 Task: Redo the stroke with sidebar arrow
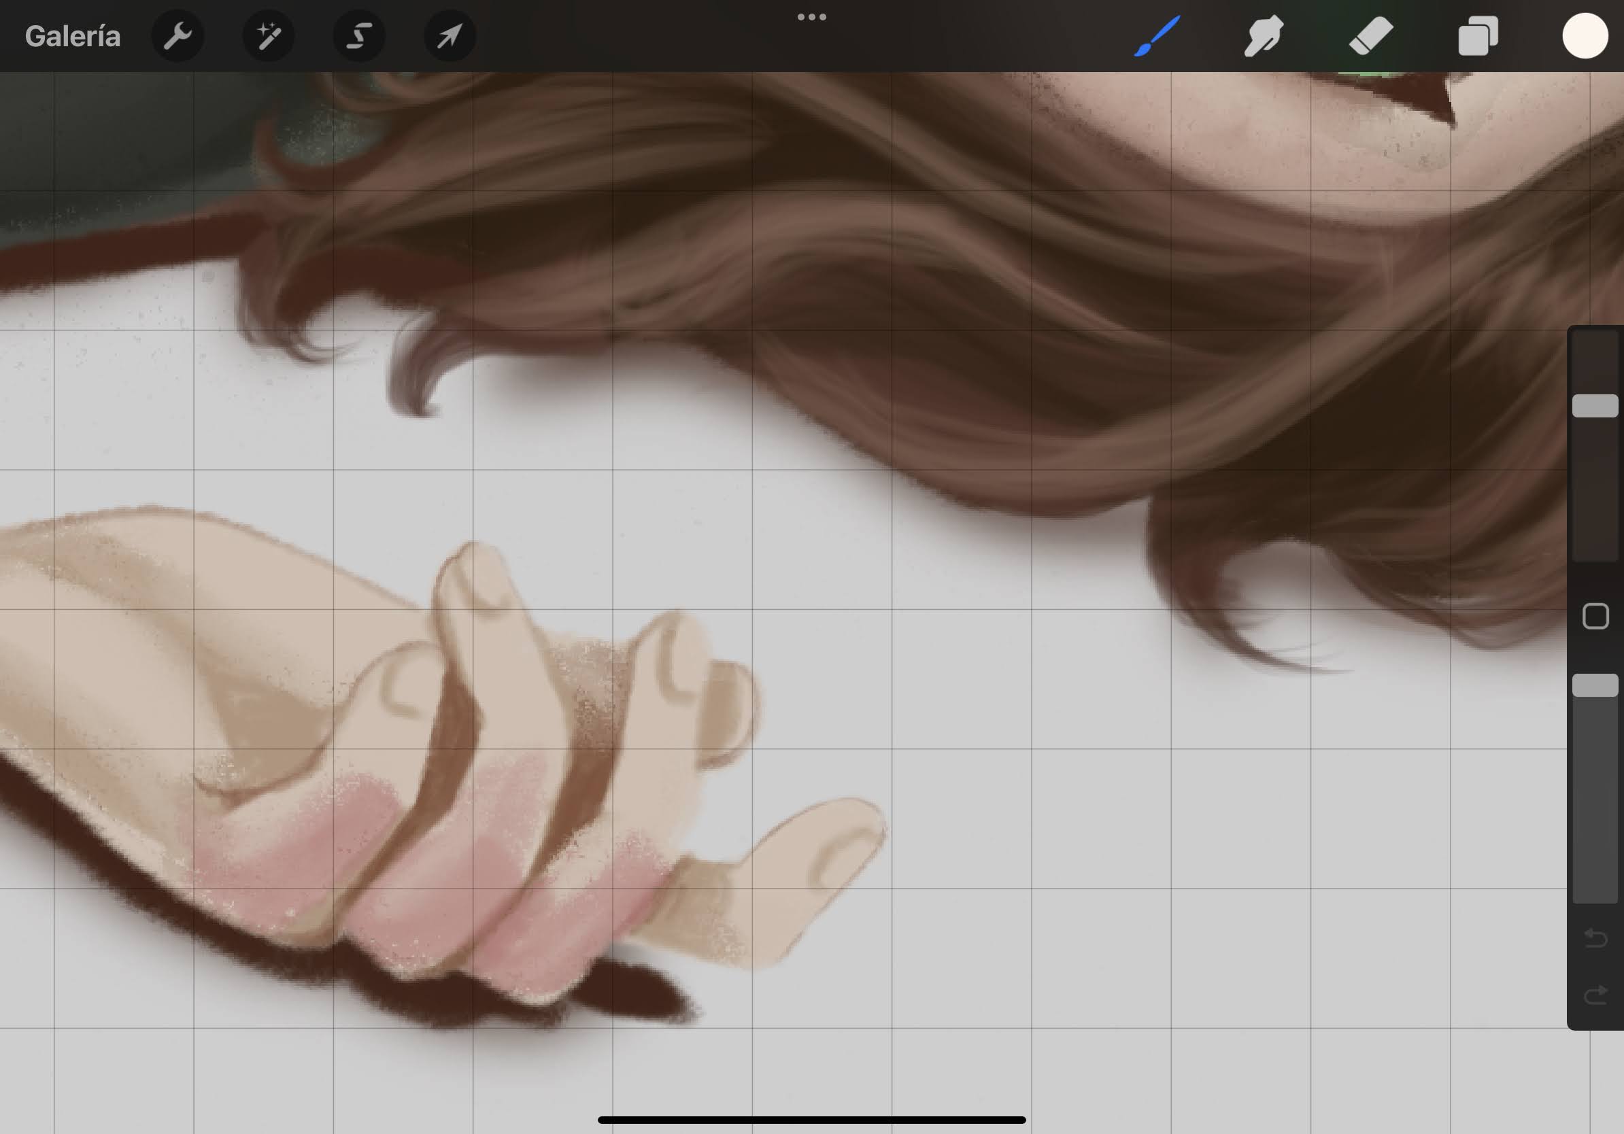[1595, 995]
